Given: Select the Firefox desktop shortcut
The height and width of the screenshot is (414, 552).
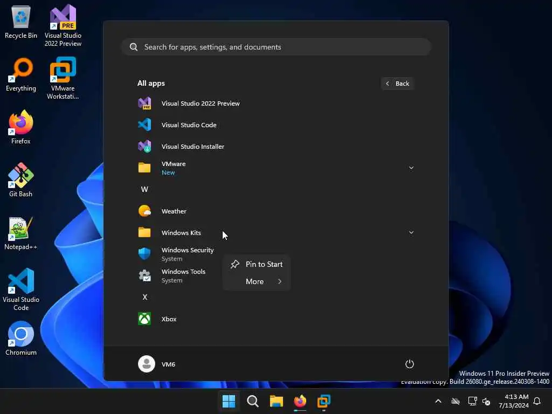Looking at the screenshot, I should tap(21, 127).
